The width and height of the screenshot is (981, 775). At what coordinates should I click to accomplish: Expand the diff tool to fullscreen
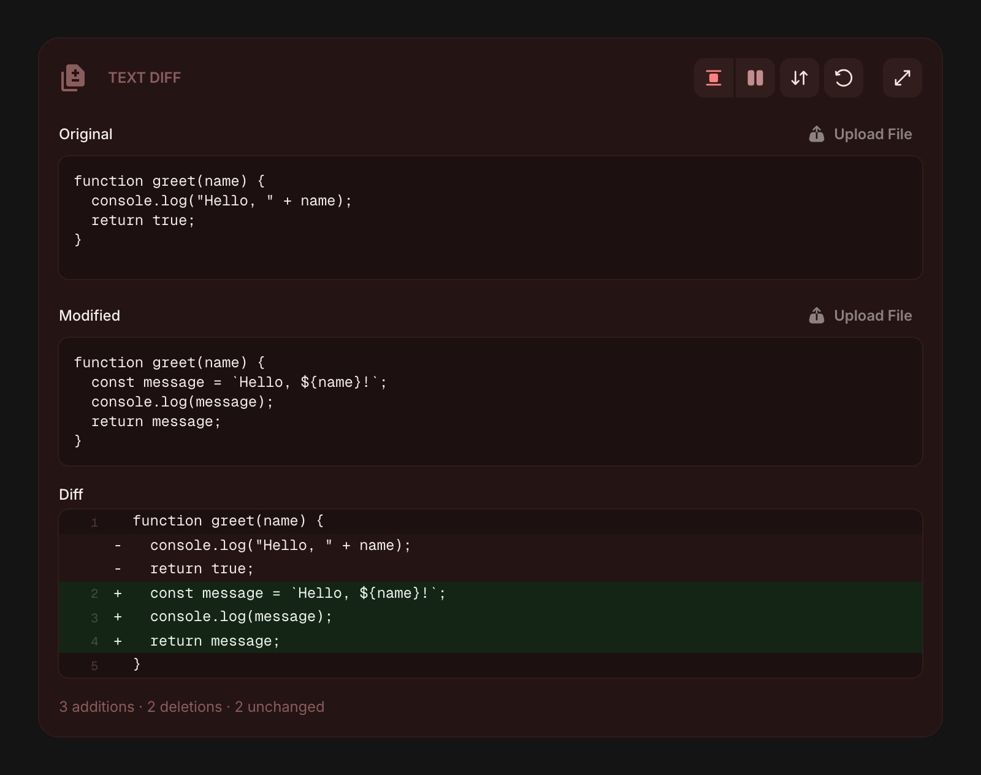(x=901, y=78)
